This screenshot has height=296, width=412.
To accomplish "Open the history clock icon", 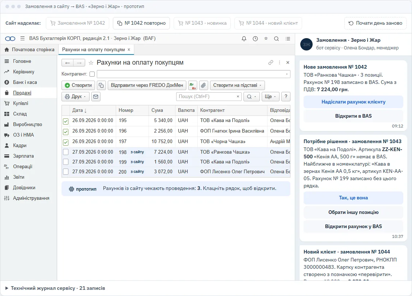I will click(x=255, y=38).
